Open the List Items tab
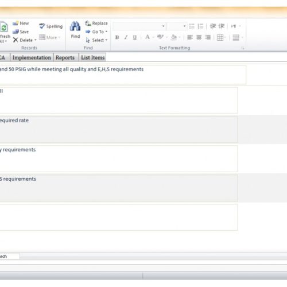 point(93,57)
